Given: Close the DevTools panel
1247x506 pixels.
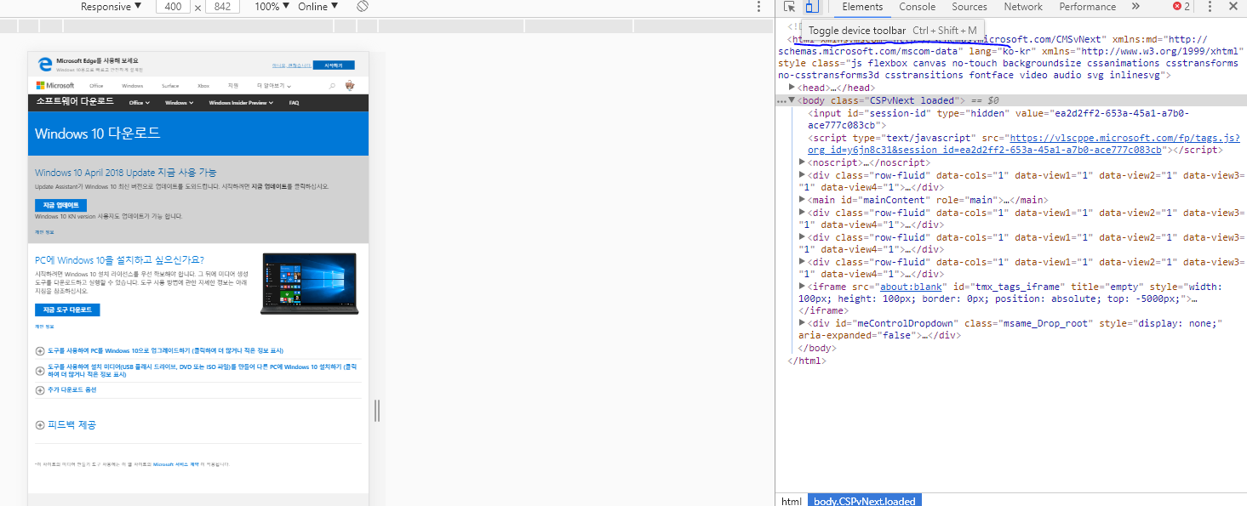Looking at the screenshot, I should click(1233, 7).
